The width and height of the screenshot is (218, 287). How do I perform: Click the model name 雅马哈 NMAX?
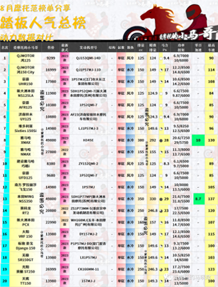point(25,152)
